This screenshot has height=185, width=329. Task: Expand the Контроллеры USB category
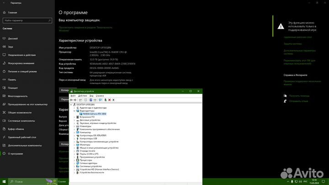(74, 139)
